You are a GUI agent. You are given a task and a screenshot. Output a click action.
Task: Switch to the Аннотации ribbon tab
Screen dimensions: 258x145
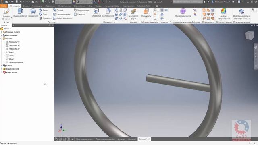(x=37, y=6)
